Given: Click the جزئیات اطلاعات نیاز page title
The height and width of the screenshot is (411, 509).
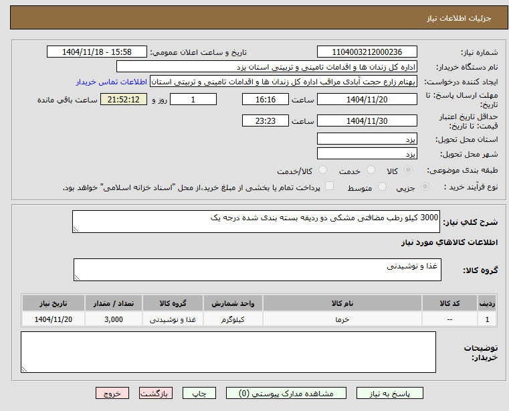Looking at the screenshot, I should tap(459, 18).
